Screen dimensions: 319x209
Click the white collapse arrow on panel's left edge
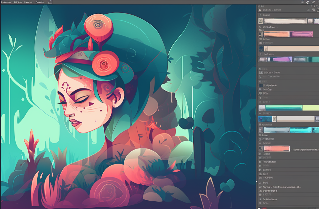click(x=256, y=181)
